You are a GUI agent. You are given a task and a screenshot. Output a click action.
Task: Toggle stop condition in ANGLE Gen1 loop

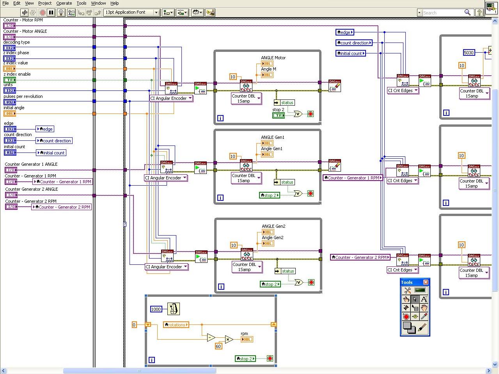click(x=311, y=193)
